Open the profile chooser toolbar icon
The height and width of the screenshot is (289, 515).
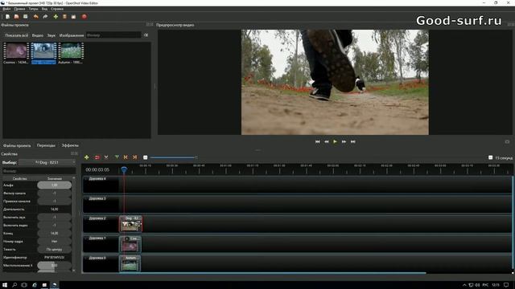64,17
